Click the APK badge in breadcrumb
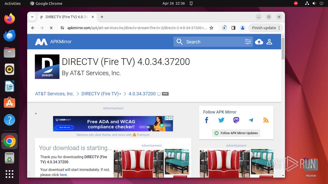Screen dimensions: 328x184 (x=165, y=94)
